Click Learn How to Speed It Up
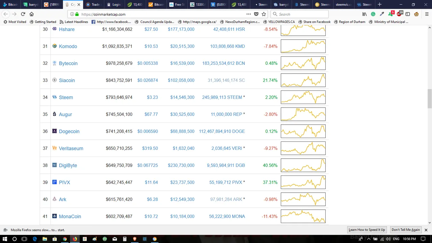The image size is (432, 243). (367, 230)
